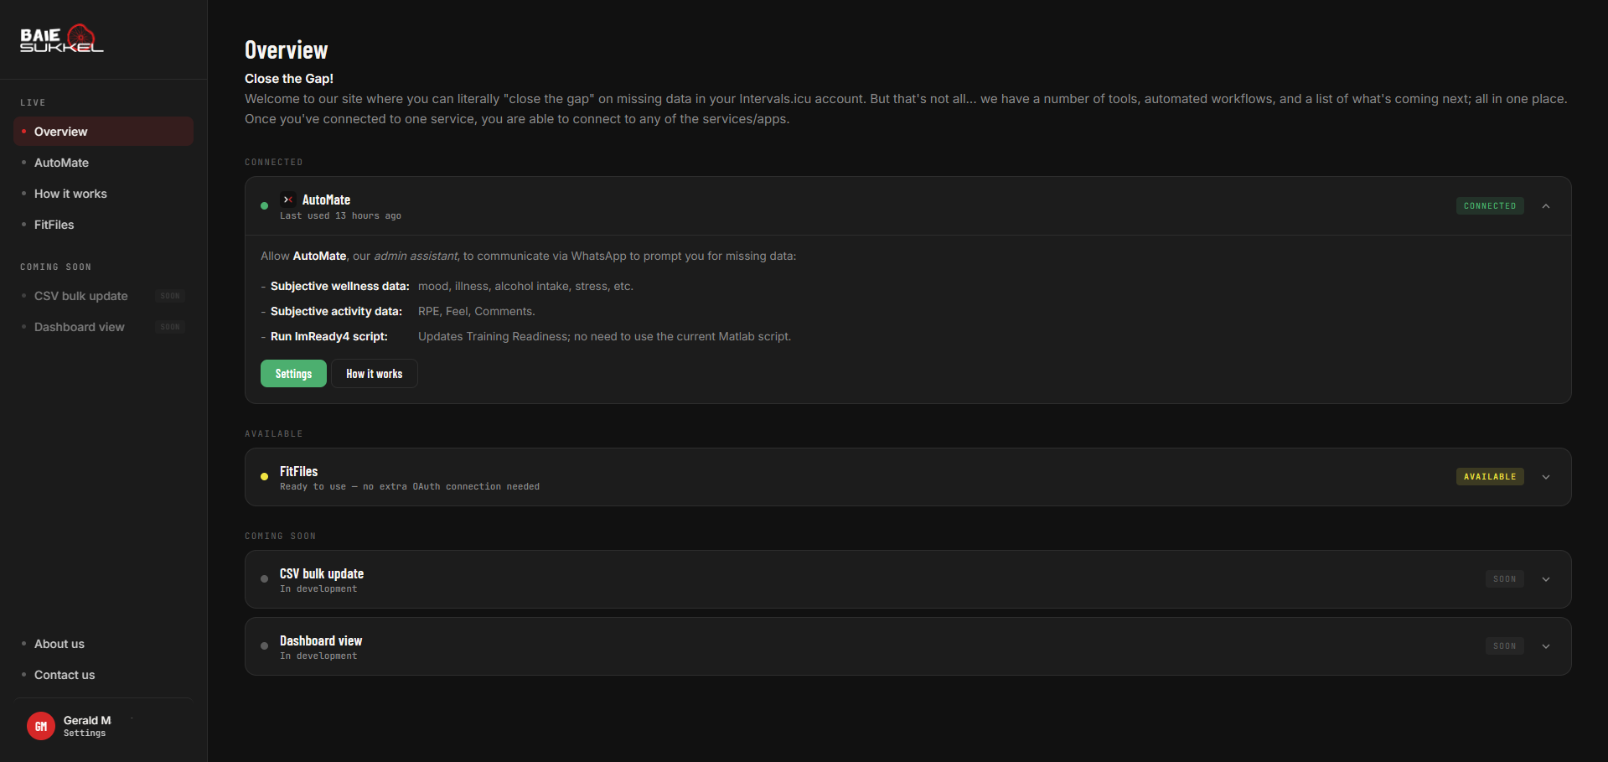Click the Baie Sukkel logo
The height and width of the screenshot is (762, 1608).
pyautogui.click(x=62, y=39)
